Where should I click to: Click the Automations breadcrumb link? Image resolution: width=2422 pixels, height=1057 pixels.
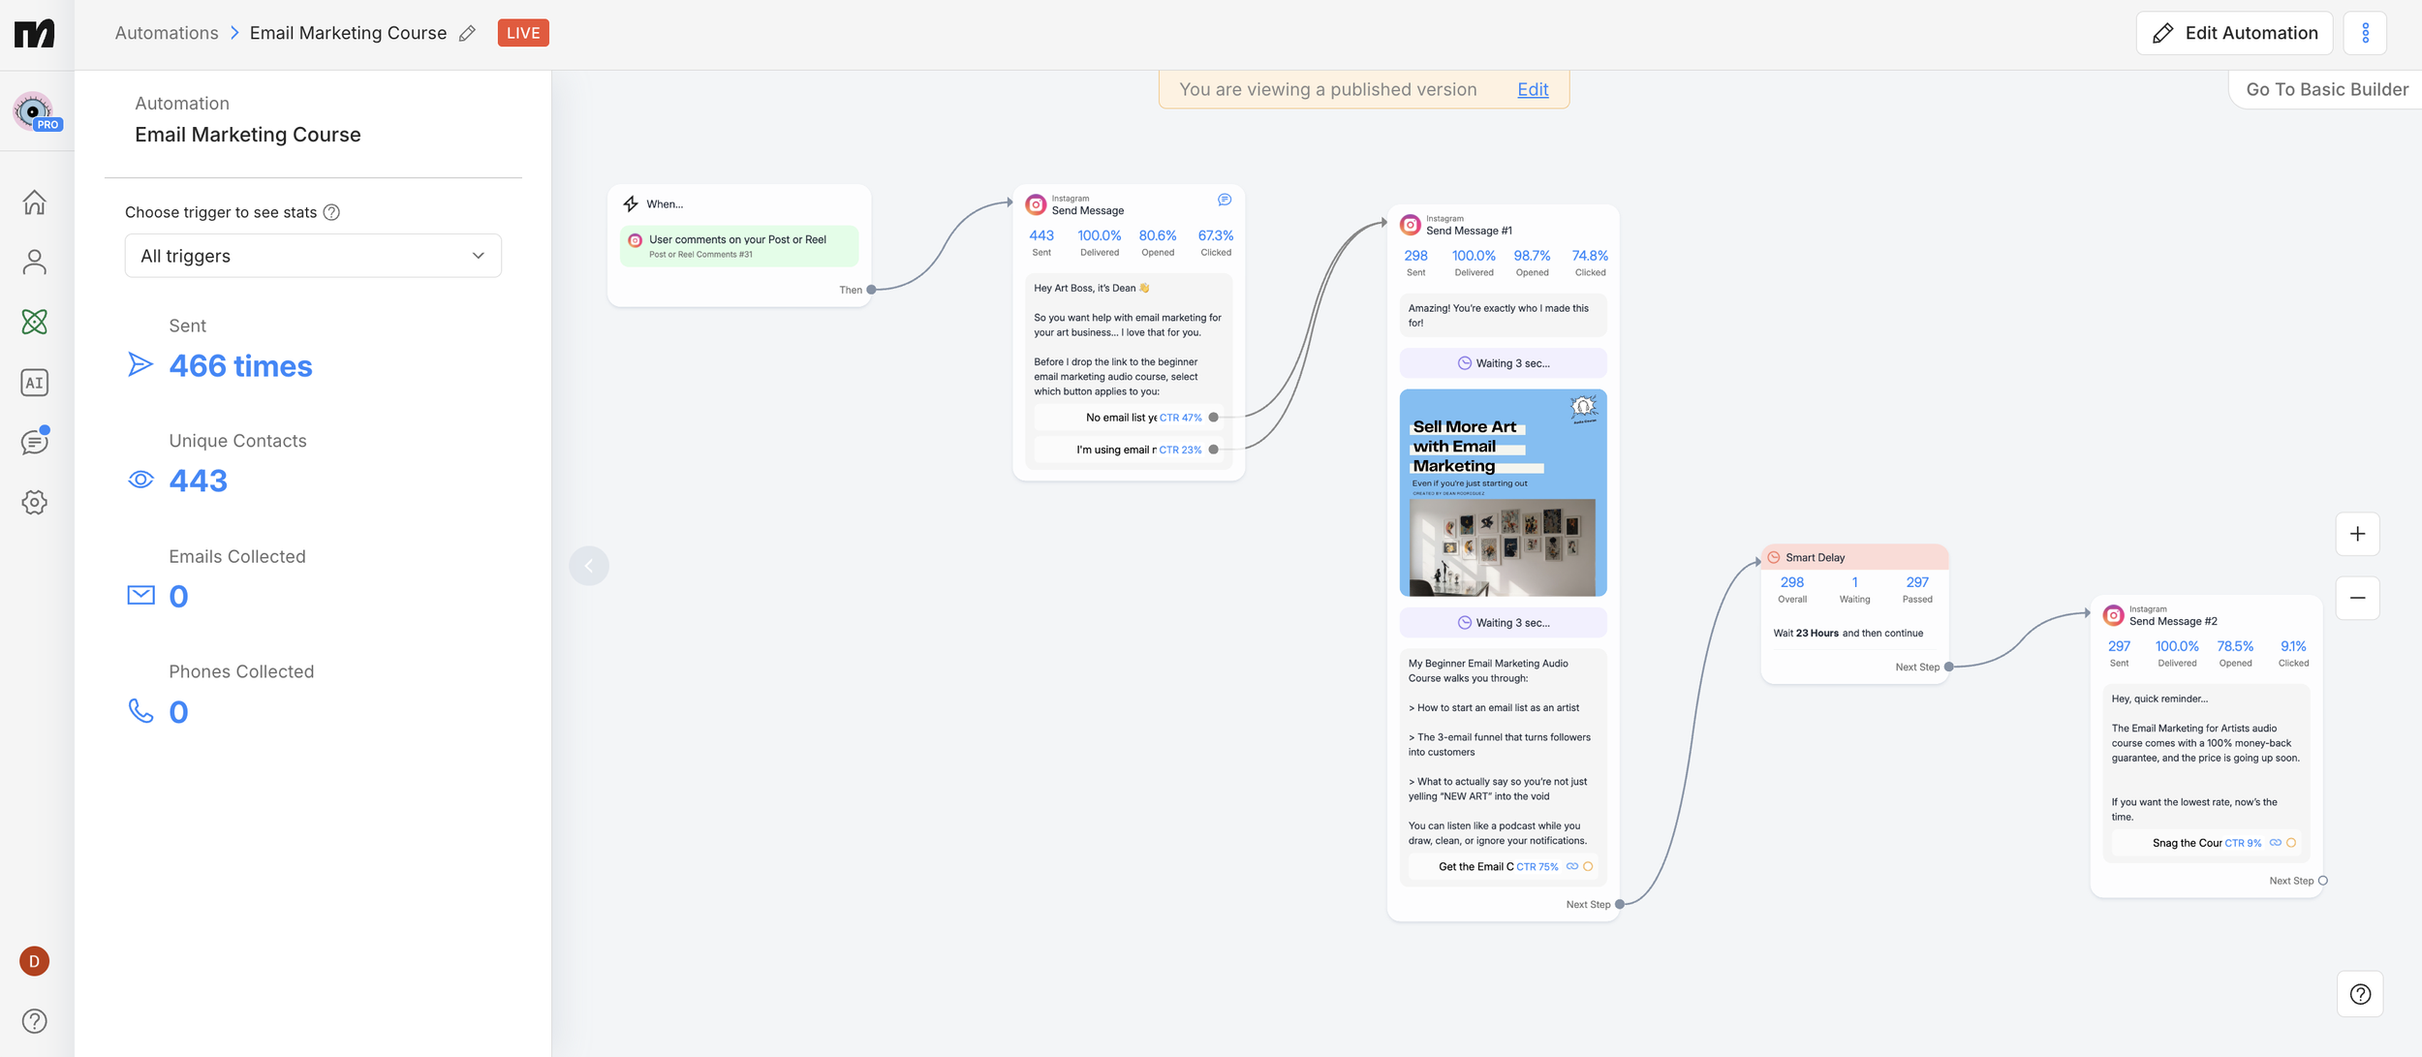[166, 32]
